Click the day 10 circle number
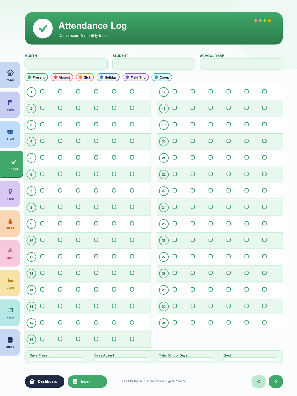Viewport: 297px width, 396px height. pyautogui.click(x=31, y=241)
